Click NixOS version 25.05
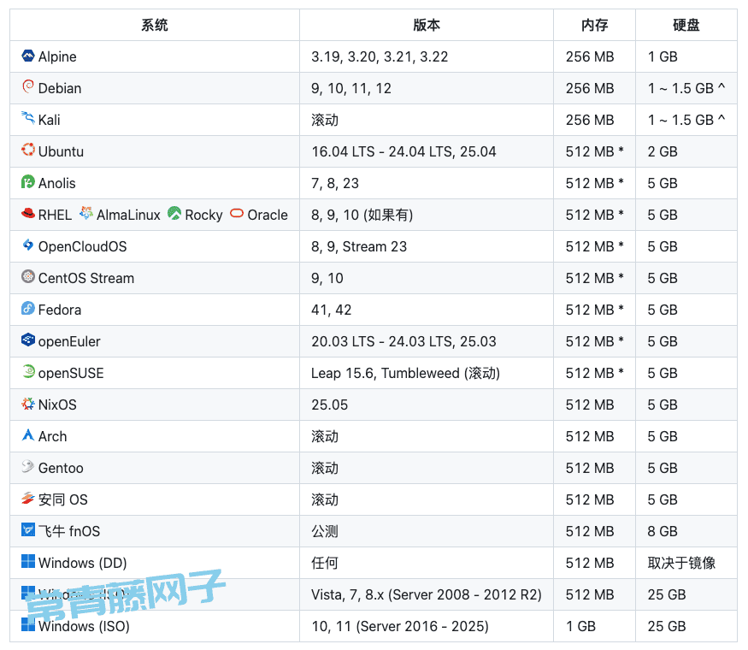 (x=330, y=405)
